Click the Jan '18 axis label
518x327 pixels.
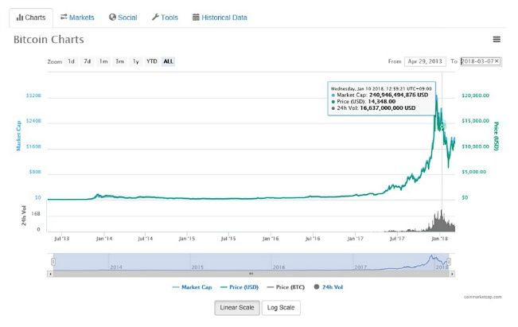tap(440, 239)
